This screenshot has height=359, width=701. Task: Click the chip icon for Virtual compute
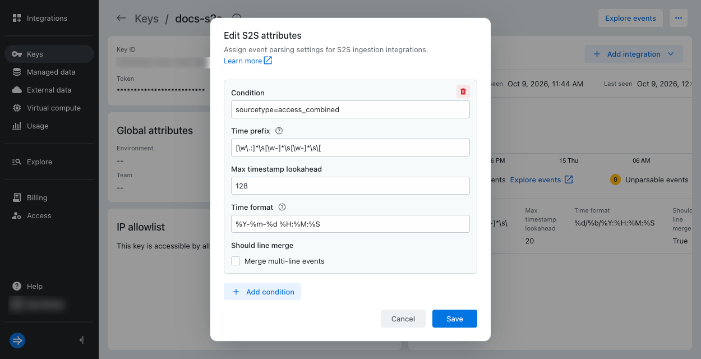pyautogui.click(x=17, y=108)
